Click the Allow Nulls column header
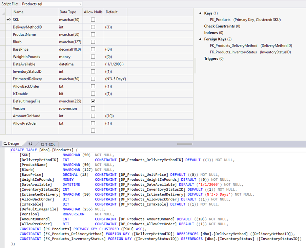 click(93, 12)
